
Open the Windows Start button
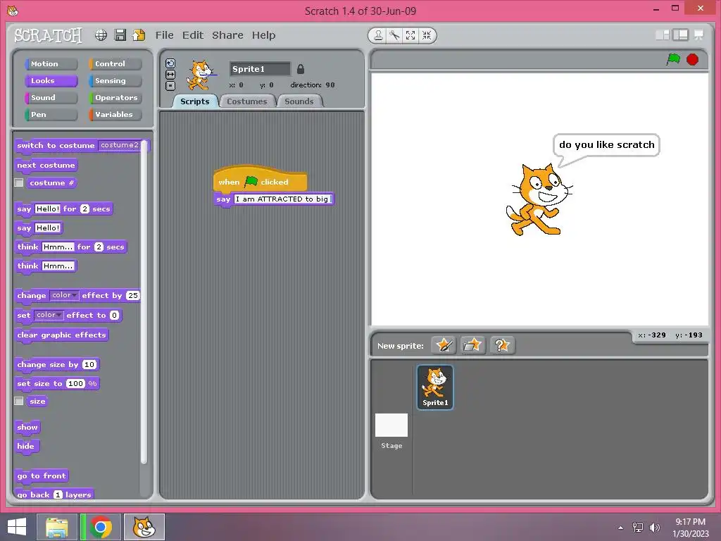17,527
